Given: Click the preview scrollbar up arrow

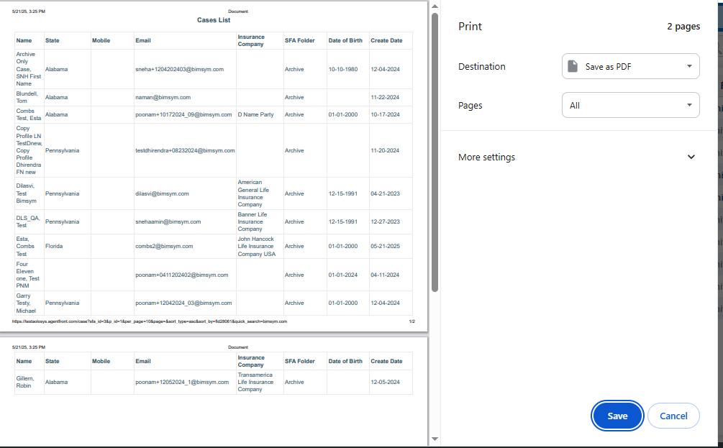Looking at the screenshot, I should [435, 6].
